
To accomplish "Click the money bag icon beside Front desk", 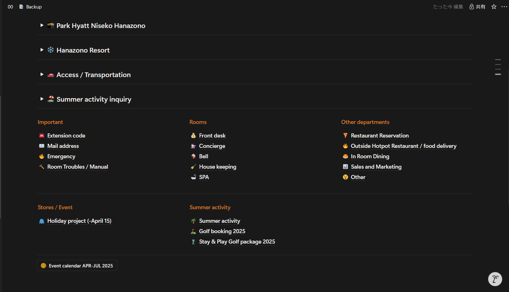I will [x=193, y=136].
